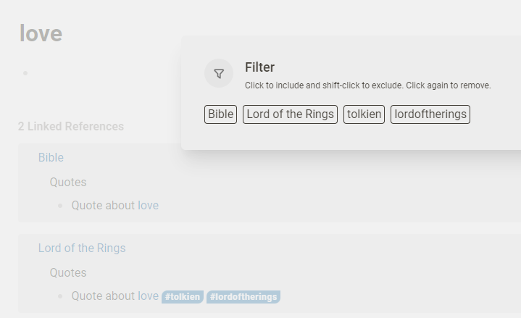Screen dimensions: 521x318
Task: Click the bullet beside the Bible quote
Action: coord(60,206)
